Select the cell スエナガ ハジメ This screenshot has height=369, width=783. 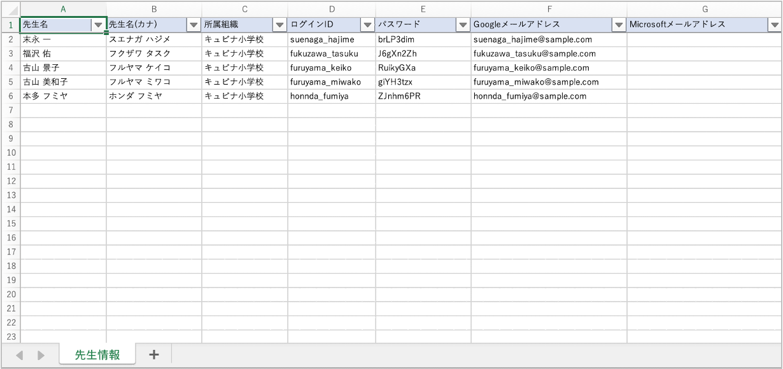pos(154,39)
